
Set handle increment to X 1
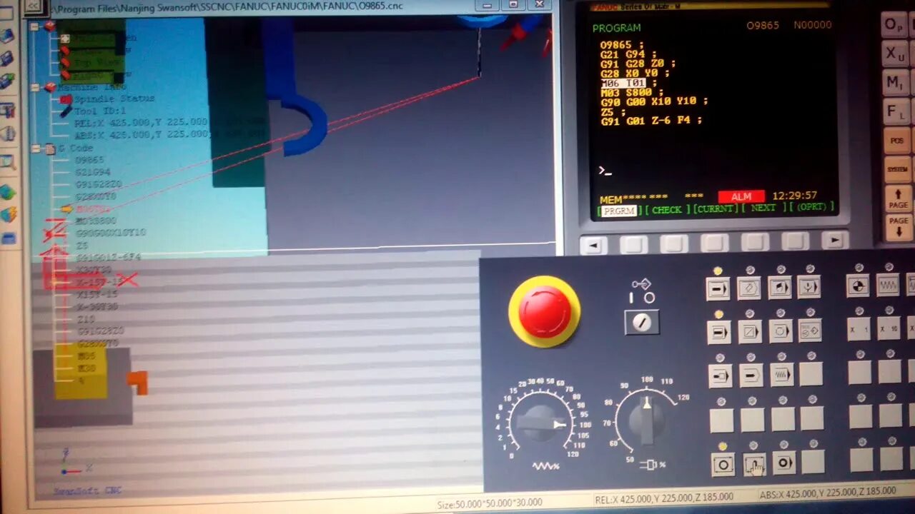tap(859, 329)
